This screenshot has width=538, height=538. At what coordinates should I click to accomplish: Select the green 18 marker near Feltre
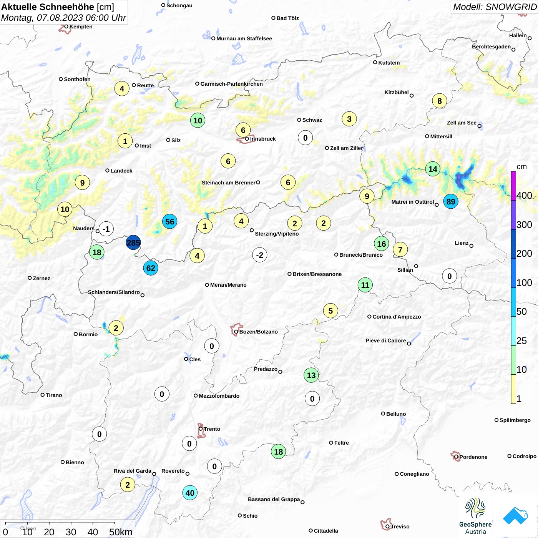pos(279,452)
